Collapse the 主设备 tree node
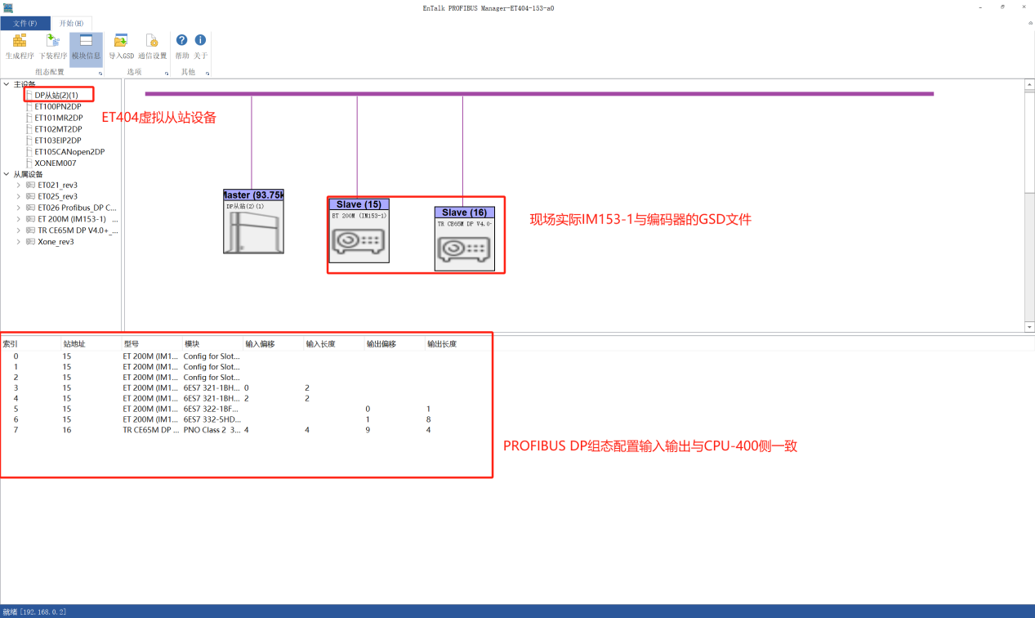The image size is (1035, 618). point(7,84)
